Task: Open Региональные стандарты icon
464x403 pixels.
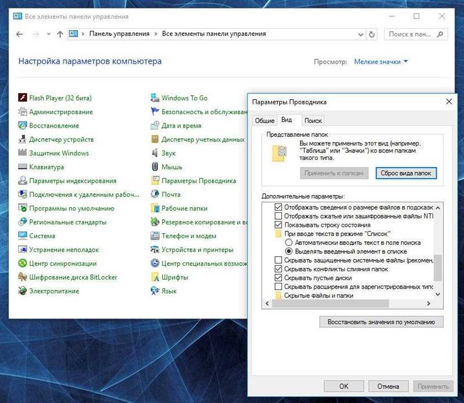Action: (23, 222)
